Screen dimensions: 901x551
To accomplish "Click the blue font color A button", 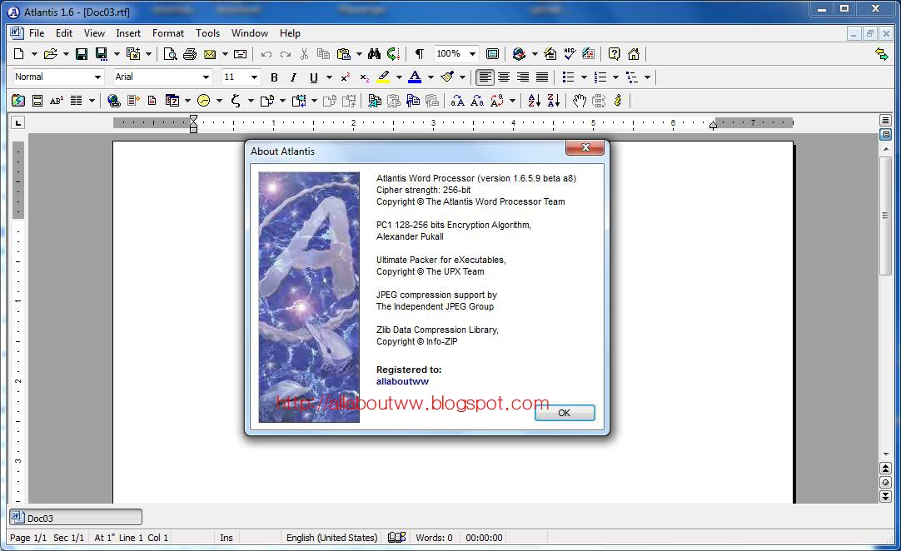I will (415, 77).
